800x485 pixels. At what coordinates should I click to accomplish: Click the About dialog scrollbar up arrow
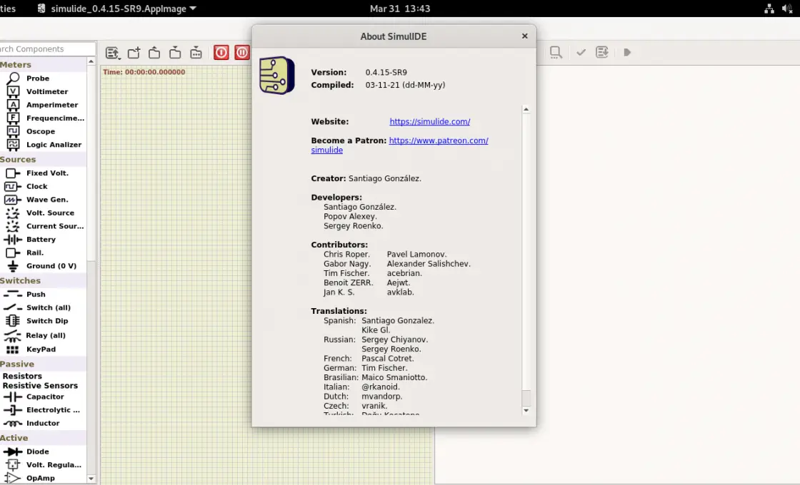(x=526, y=109)
